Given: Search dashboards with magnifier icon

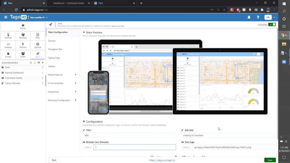Looking at the screenshot, I should 31,63.
